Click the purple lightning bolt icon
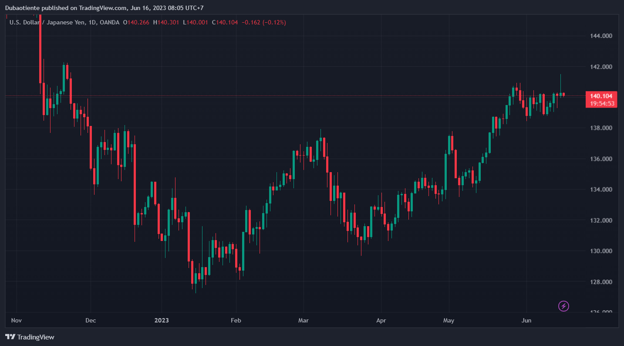This screenshot has height=346, width=624. pyautogui.click(x=563, y=306)
